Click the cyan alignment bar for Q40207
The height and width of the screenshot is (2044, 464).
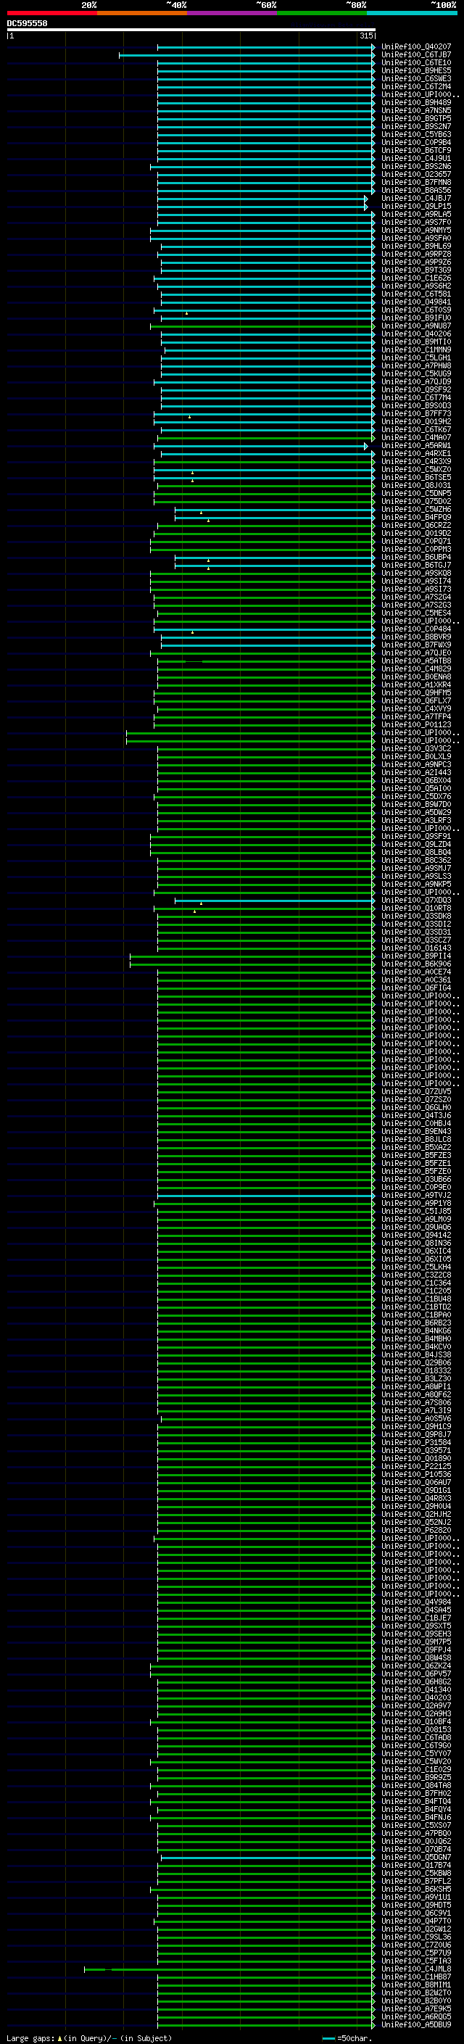[x=265, y=47]
